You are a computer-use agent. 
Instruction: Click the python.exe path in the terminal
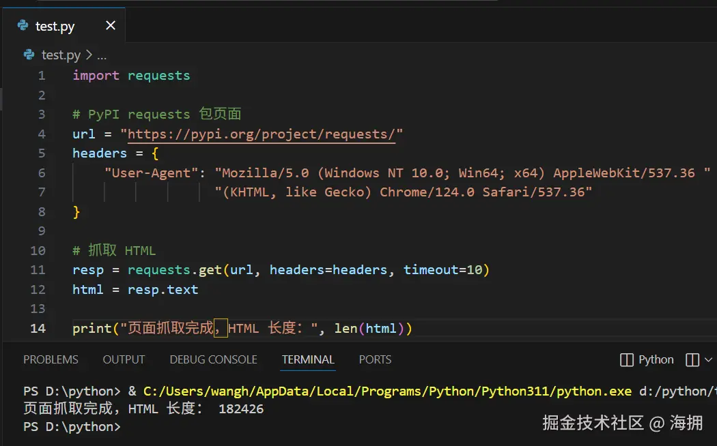[x=387, y=391]
